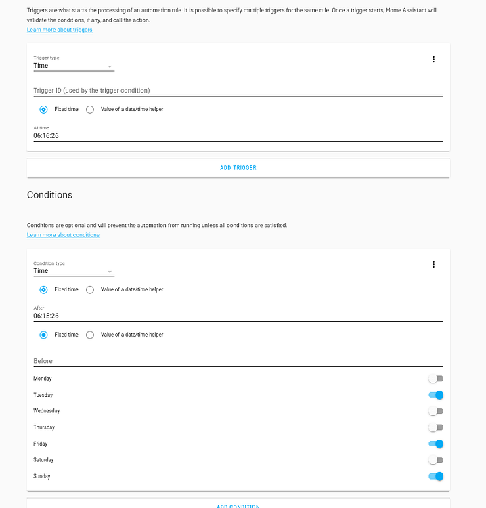The height and width of the screenshot is (508, 486).
Task: Click the ADD CONDITION button
Action: [238, 504]
